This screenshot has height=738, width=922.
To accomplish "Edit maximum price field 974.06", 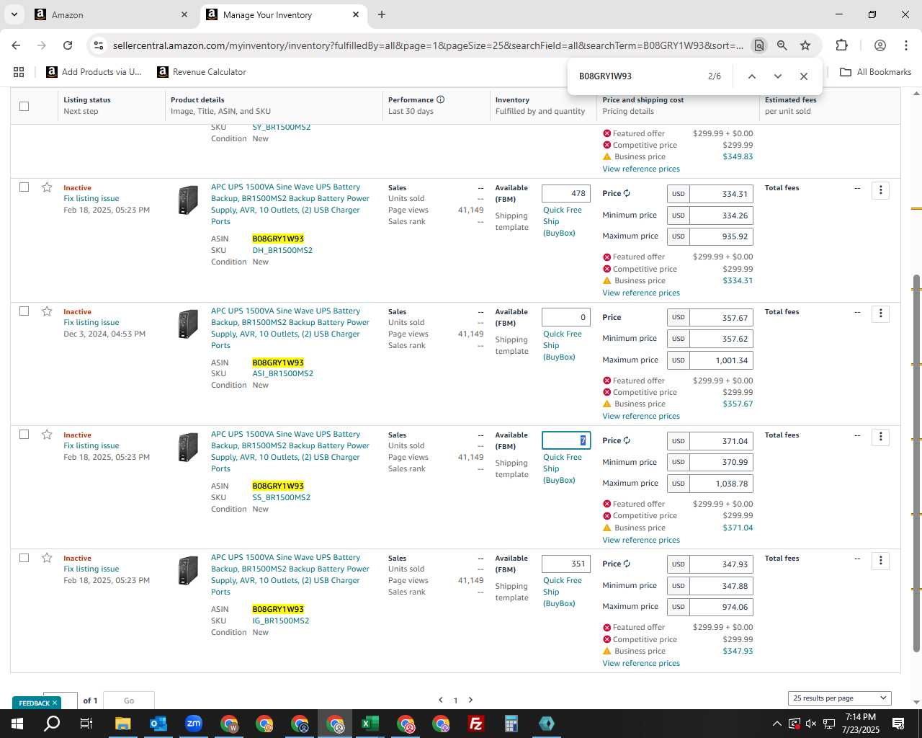I will (721, 607).
